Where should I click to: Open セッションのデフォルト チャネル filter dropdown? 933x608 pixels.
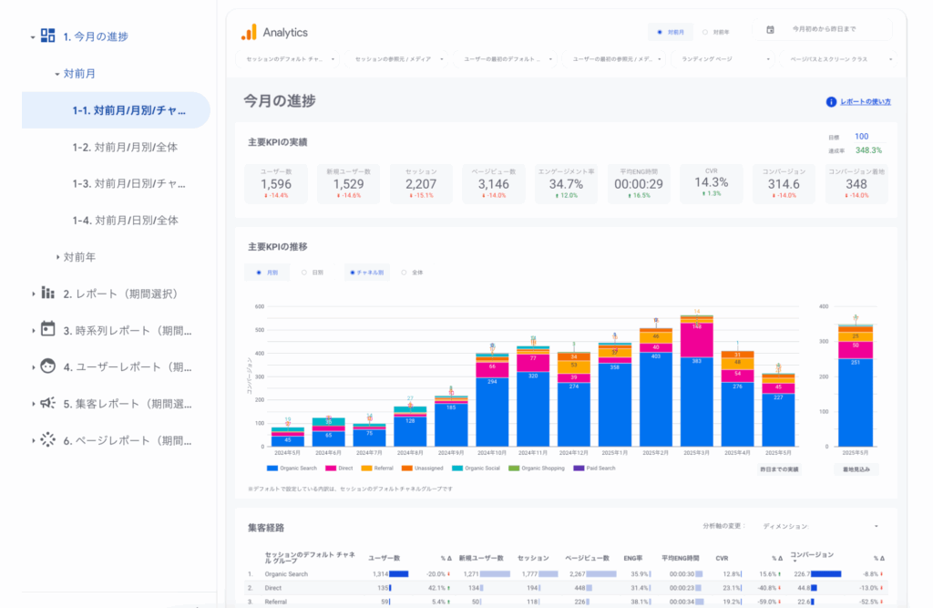click(x=288, y=59)
